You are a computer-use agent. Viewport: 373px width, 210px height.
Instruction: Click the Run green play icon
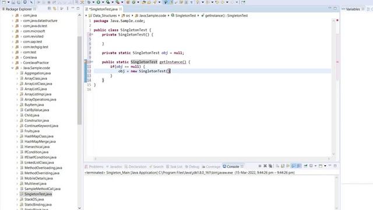(98, 2)
